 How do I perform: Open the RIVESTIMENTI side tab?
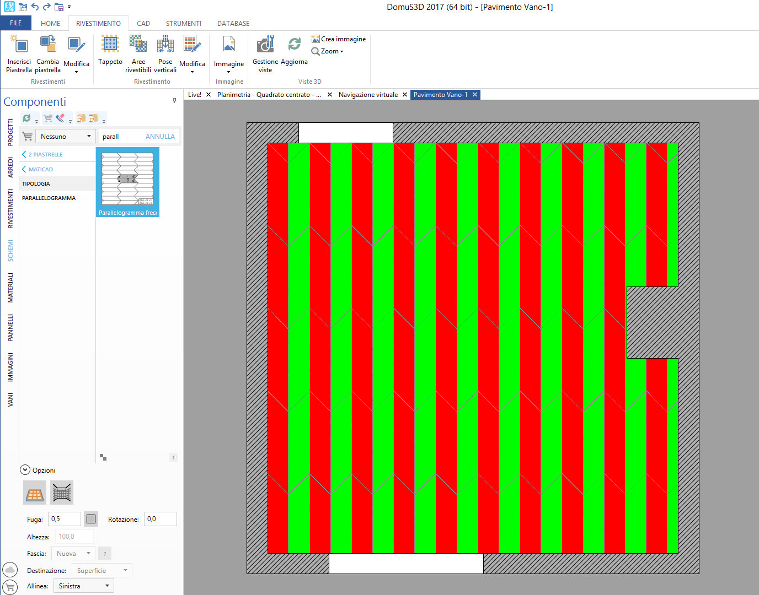tap(10, 209)
